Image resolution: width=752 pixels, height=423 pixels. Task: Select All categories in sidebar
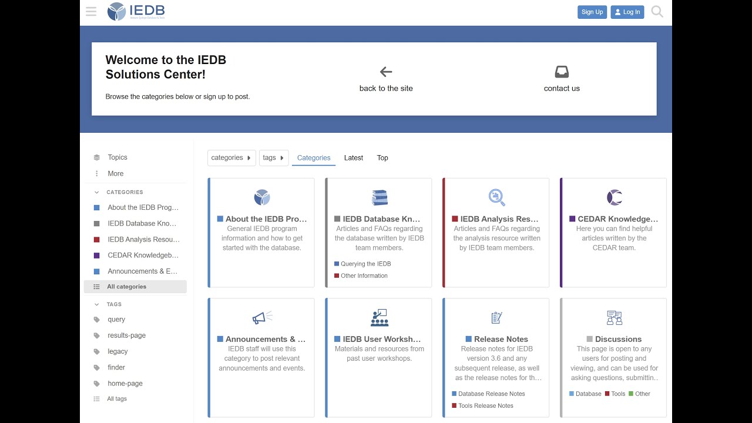135,287
